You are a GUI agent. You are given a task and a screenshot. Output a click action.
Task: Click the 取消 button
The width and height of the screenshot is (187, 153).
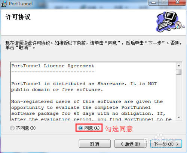click(x=95, y=144)
